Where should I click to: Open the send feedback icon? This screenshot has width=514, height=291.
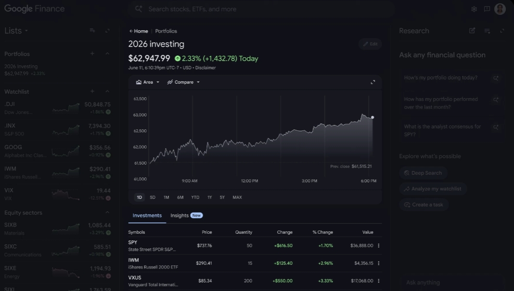coord(487,9)
